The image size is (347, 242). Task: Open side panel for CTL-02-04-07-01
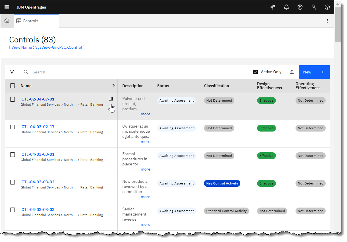coord(111,99)
